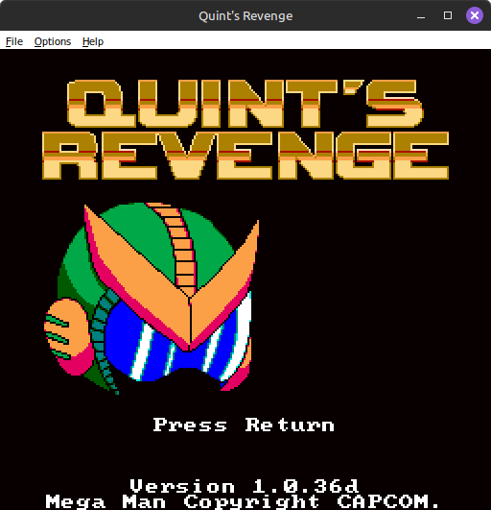Click the Press Return prompt text
Screen dimensions: 491x510
(244, 425)
